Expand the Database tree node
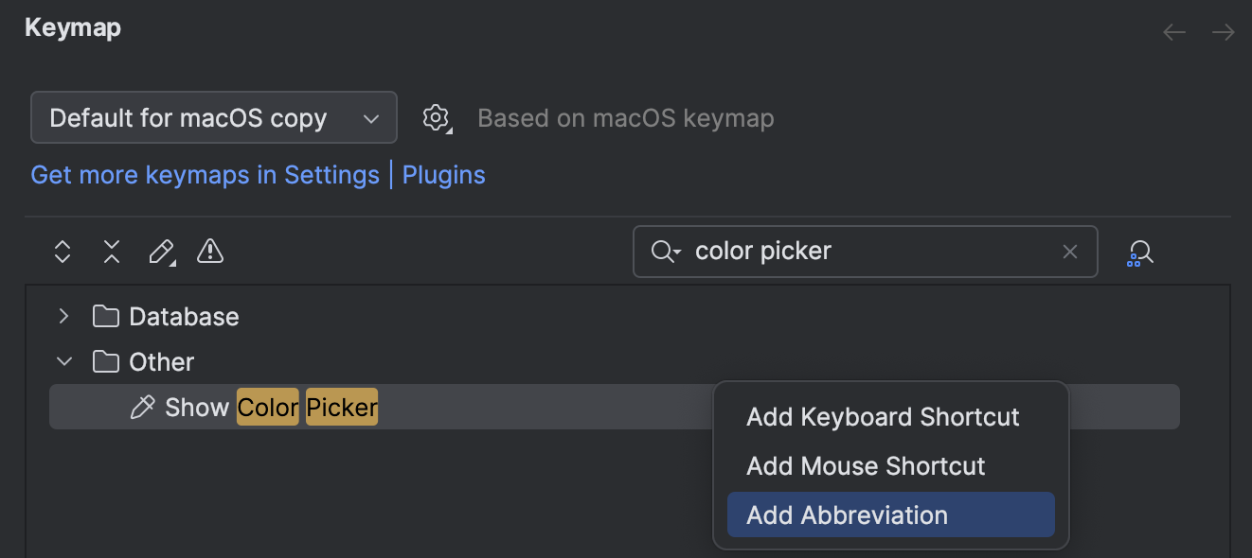The height and width of the screenshot is (558, 1252). [63, 316]
